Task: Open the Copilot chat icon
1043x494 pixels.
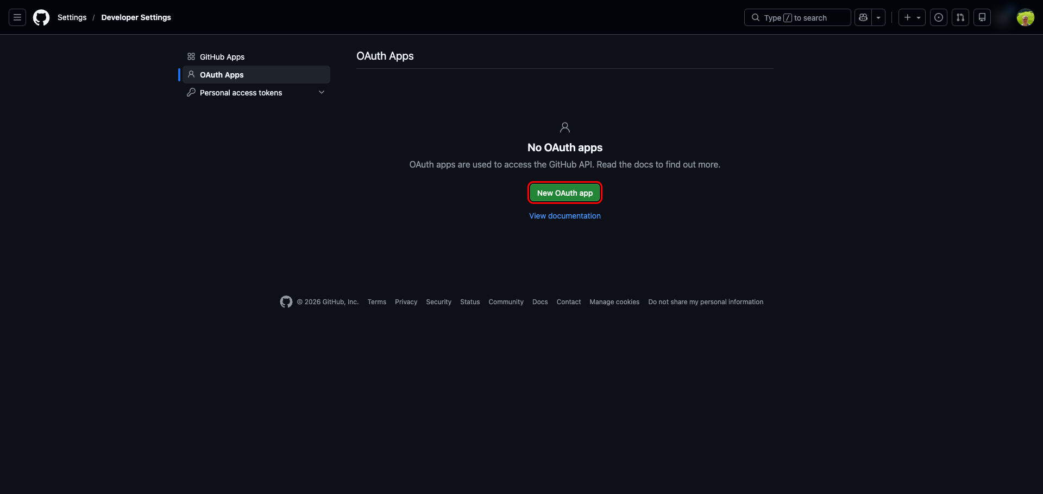Action: [x=863, y=17]
